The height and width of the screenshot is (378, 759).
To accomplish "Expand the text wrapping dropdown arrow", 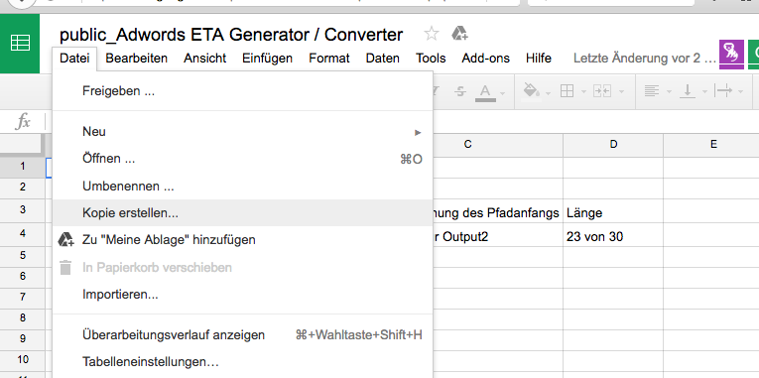I will 740,92.
